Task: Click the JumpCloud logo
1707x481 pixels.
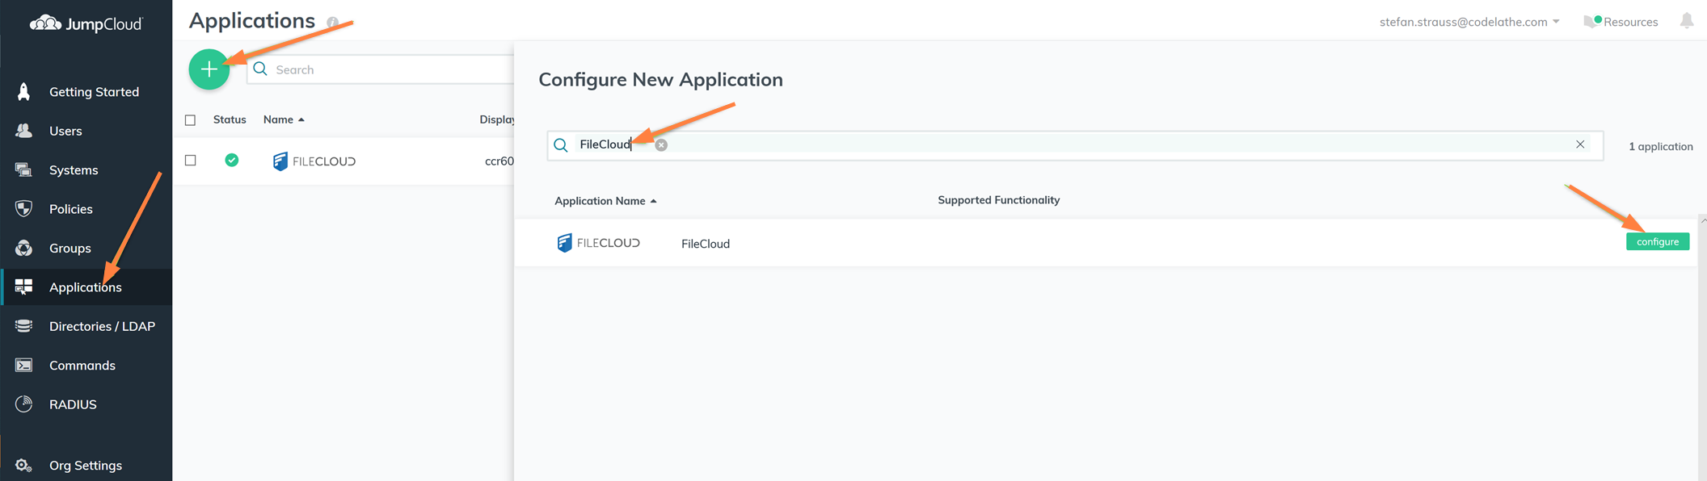Action: [x=86, y=24]
